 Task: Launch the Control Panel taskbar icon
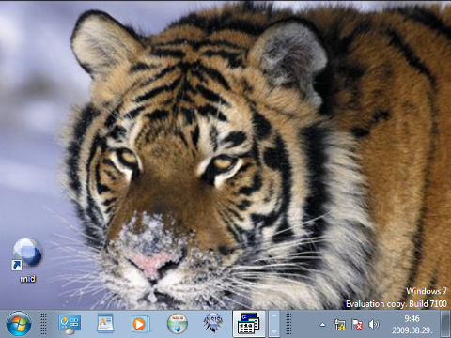70,324
